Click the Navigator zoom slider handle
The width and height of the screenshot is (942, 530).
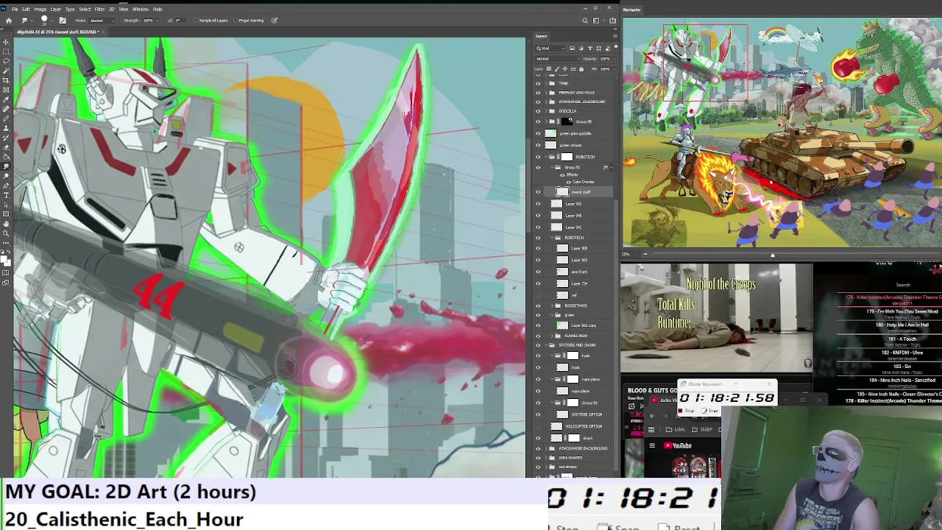click(x=772, y=255)
